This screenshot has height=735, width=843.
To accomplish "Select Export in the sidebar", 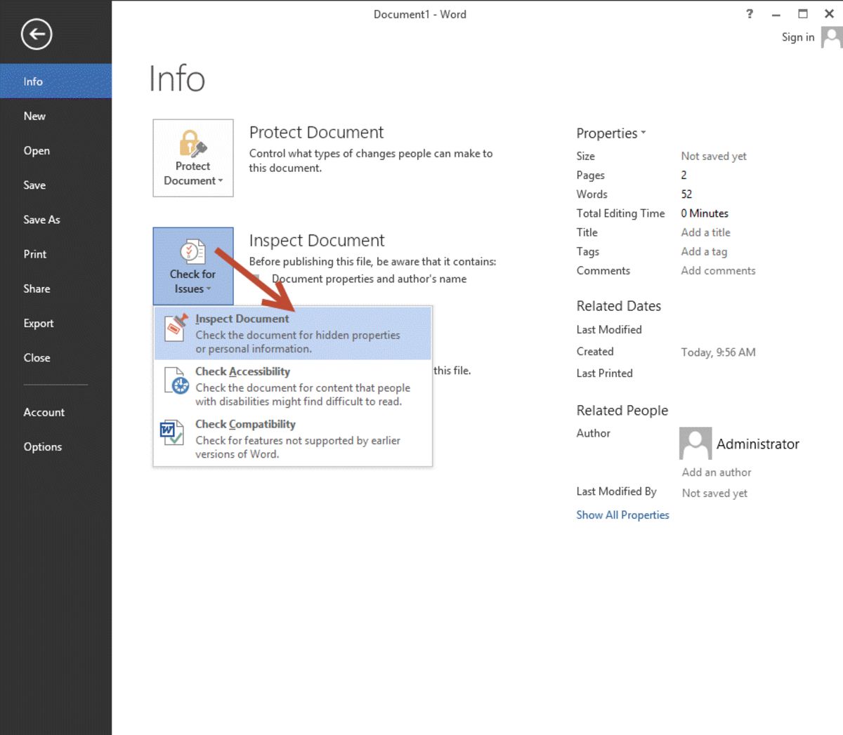I will (39, 323).
